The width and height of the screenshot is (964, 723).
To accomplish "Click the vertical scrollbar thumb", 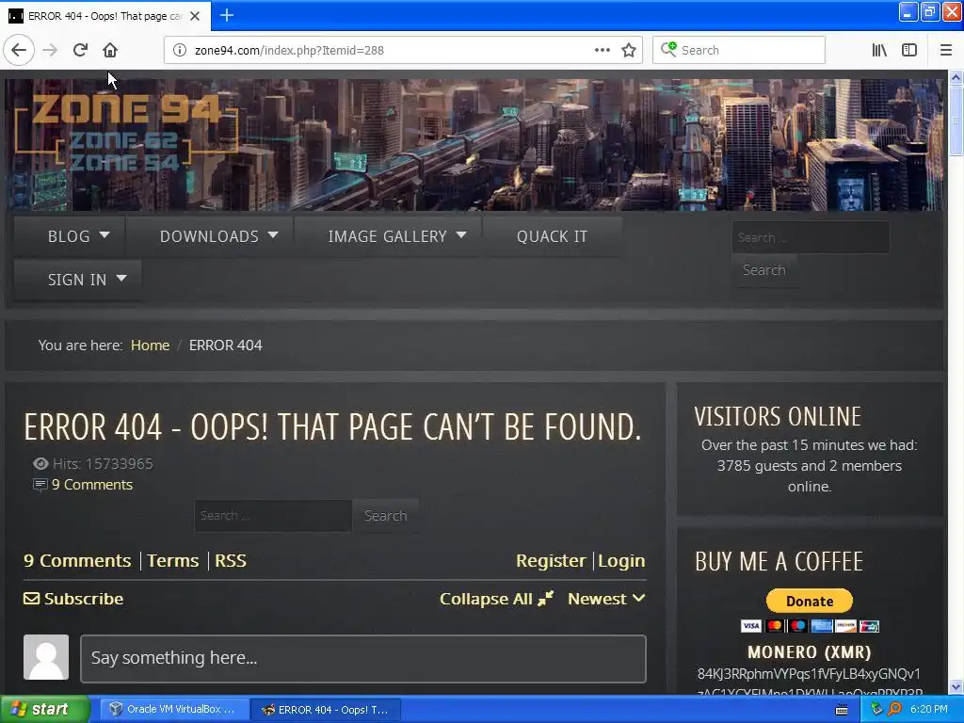I will (x=956, y=120).
